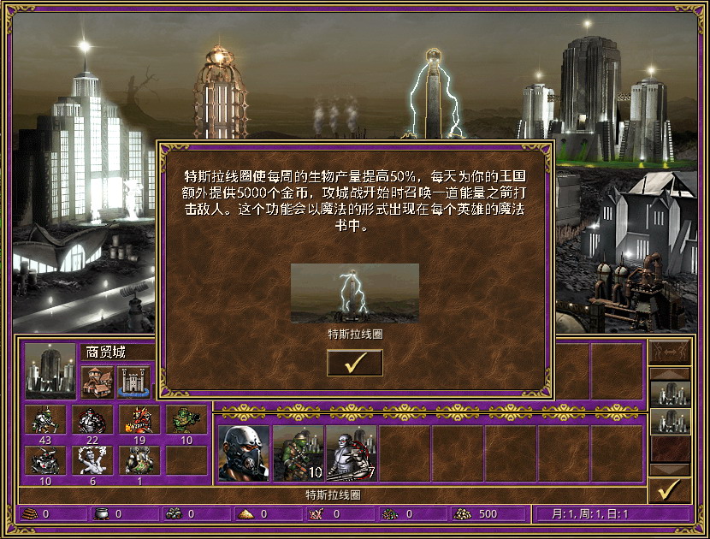Click the crystal resource icon
710x539 pixels.
[317, 513]
